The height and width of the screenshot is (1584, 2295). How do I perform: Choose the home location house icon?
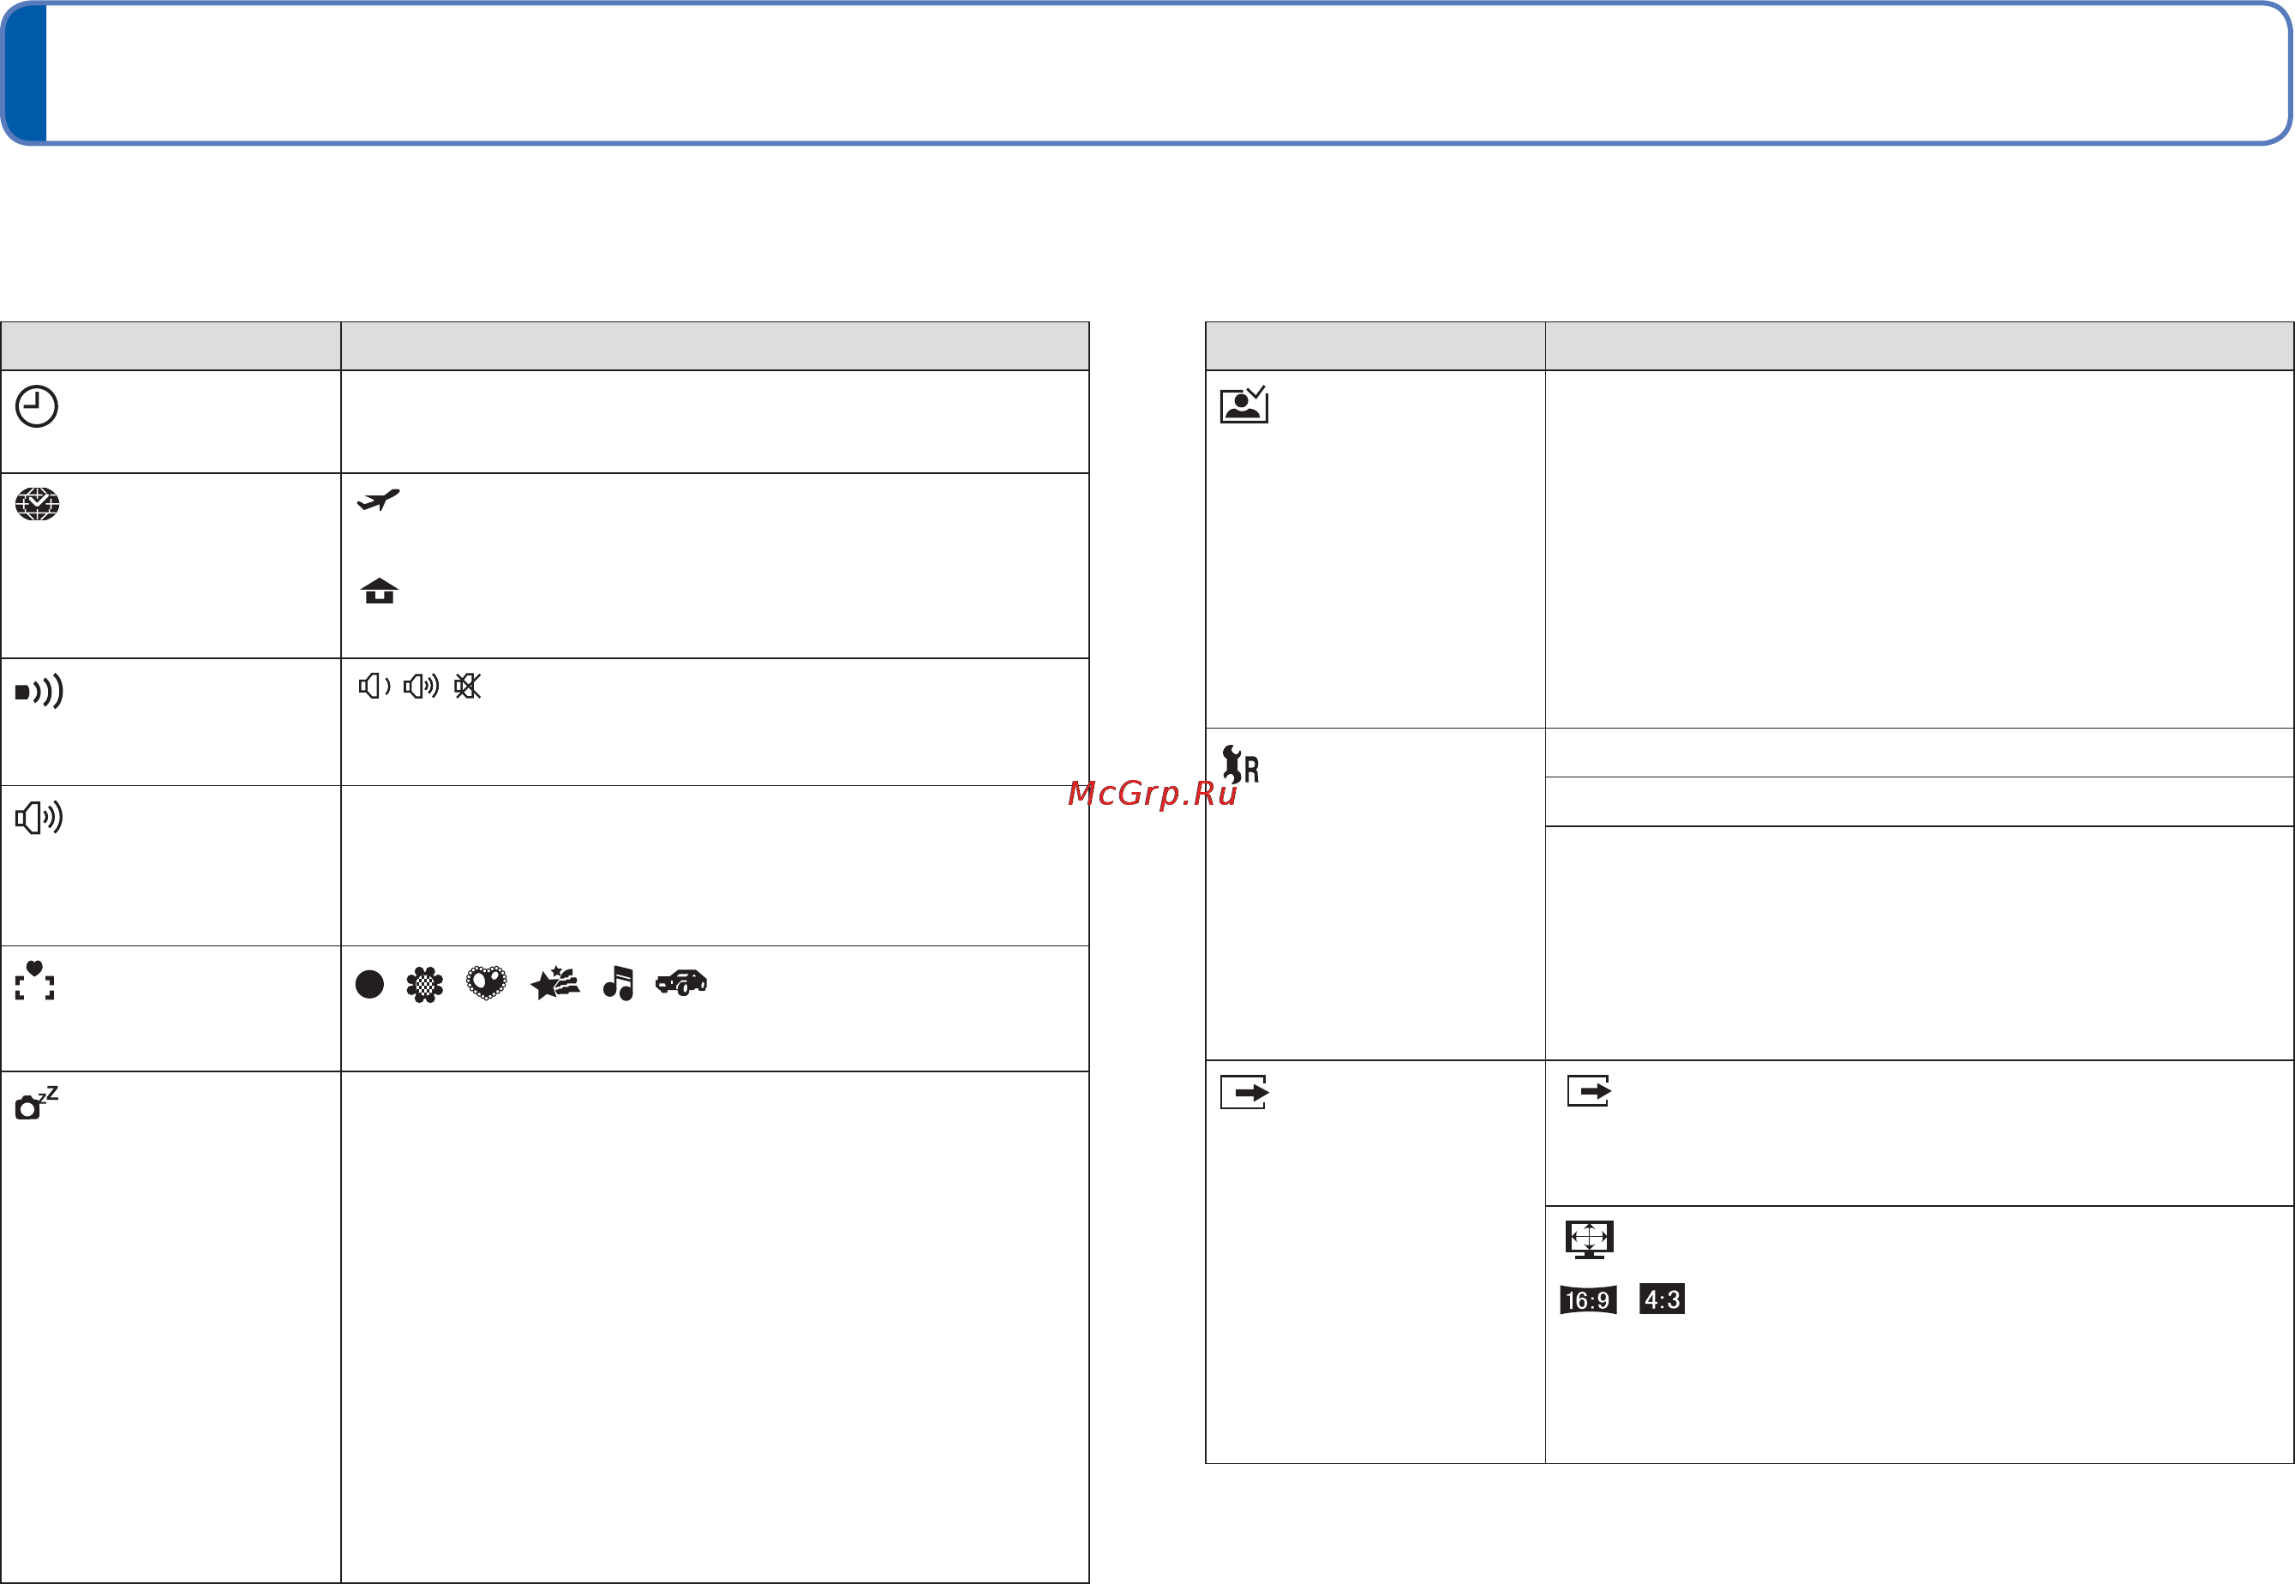[379, 591]
